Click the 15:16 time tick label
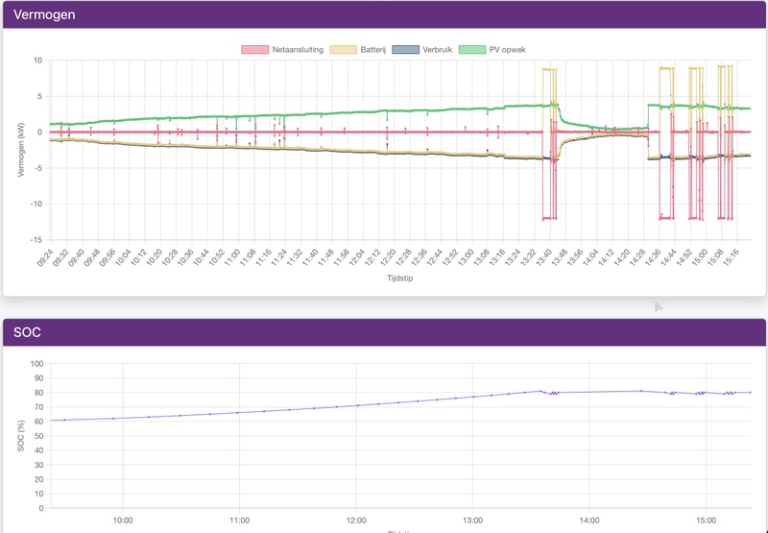Viewport: 768px width, 533px height. pyautogui.click(x=732, y=257)
